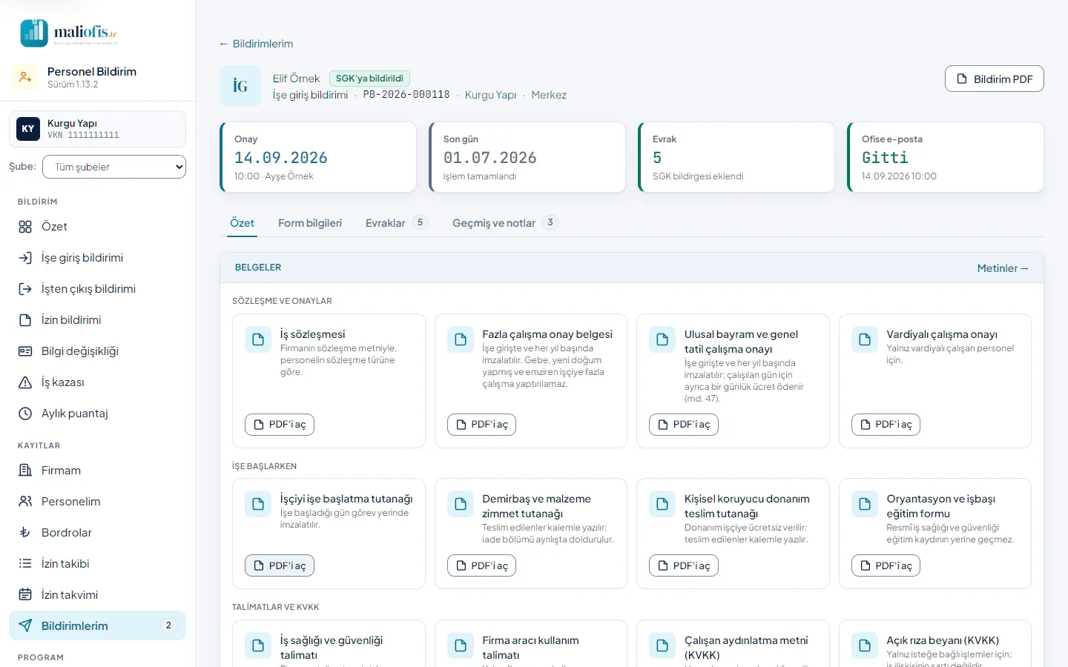
Task: Click the Açık rıza beyanı (KVKK) title
Action: (x=943, y=640)
